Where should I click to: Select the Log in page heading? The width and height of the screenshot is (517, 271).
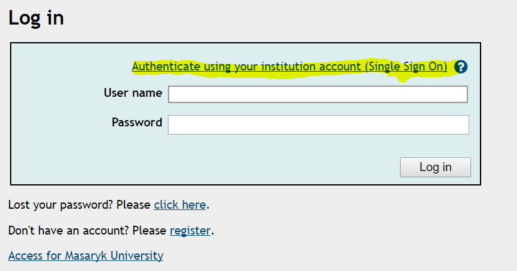click(36, 18)
